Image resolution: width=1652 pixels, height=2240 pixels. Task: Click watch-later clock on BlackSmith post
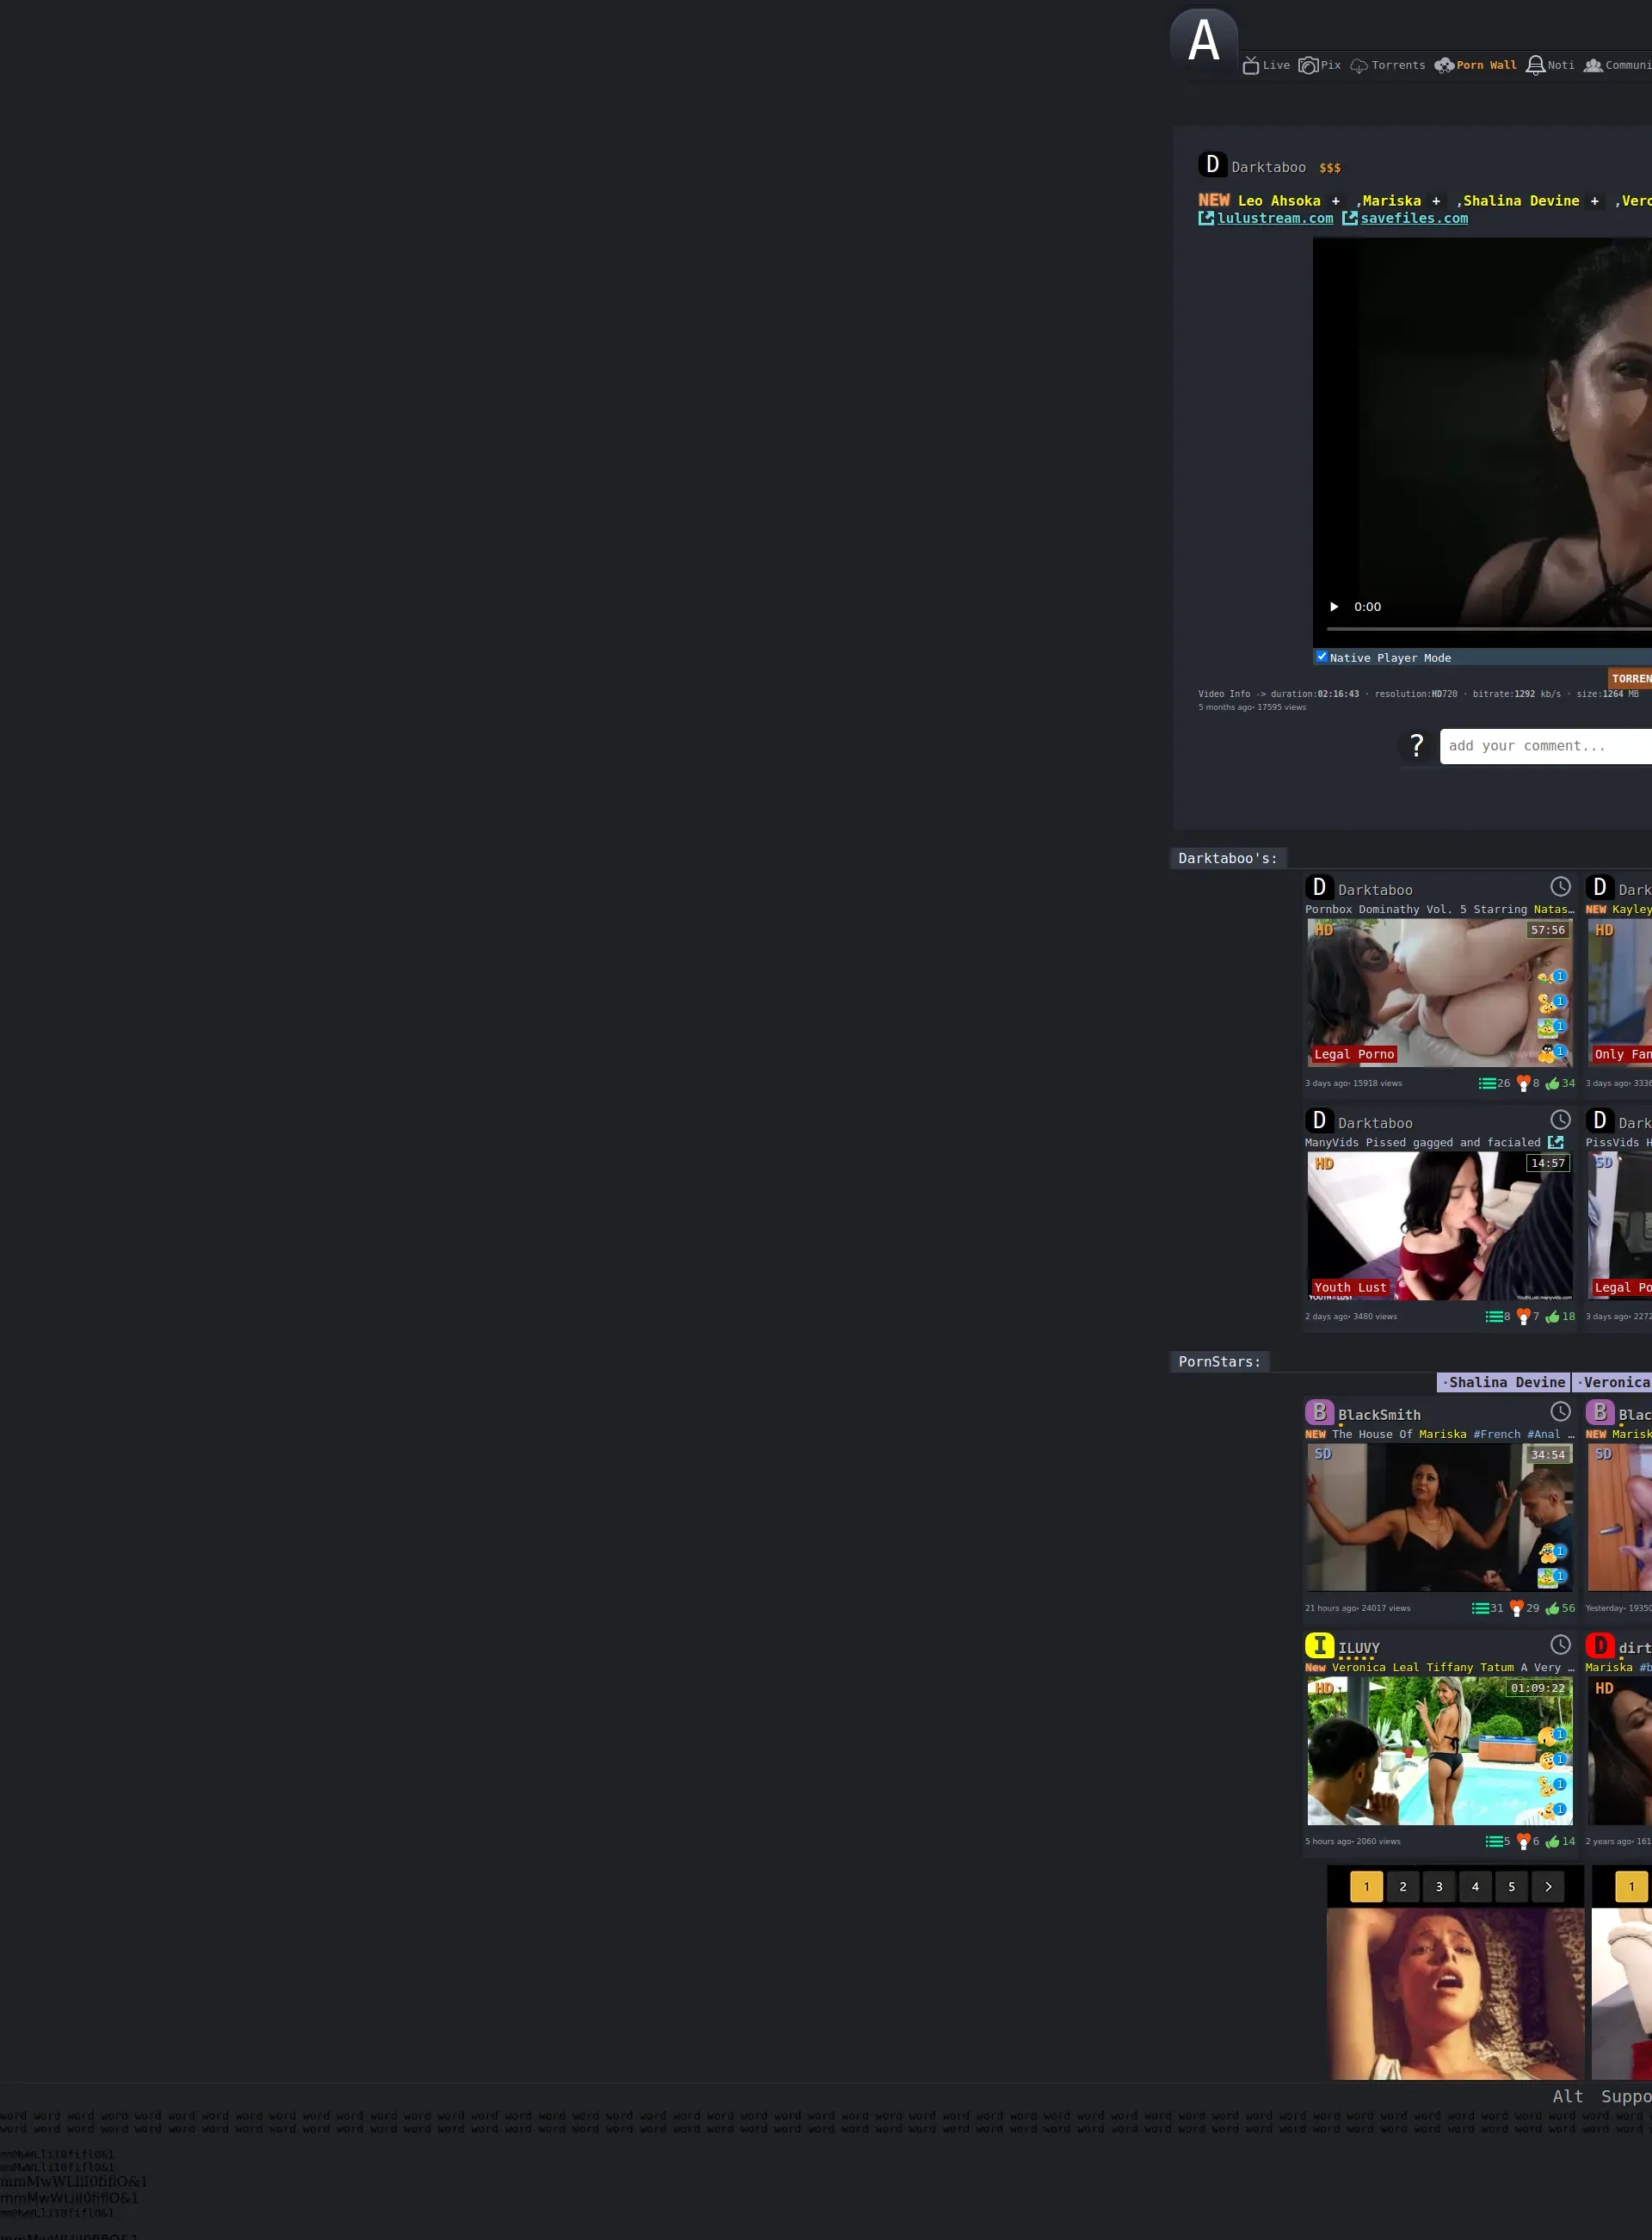click(1560, 1412)
